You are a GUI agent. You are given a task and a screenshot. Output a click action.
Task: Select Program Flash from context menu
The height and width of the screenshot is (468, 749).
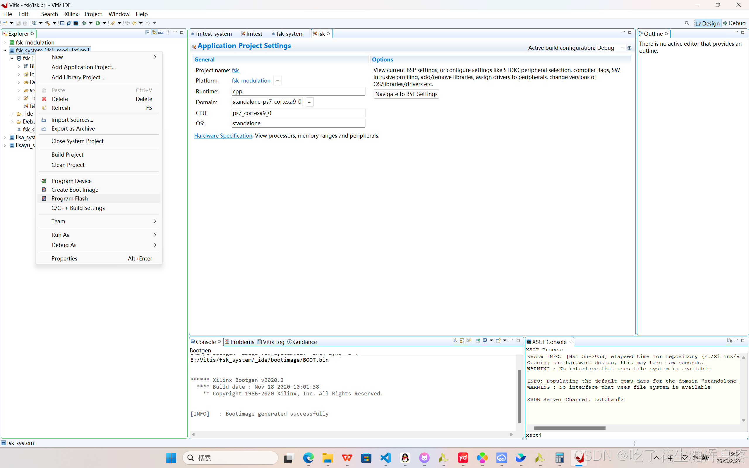pyautogui.click(x=99, y=198)
